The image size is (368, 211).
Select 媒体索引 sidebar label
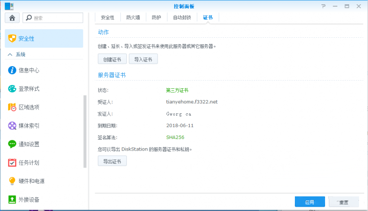tap(29, 126)
